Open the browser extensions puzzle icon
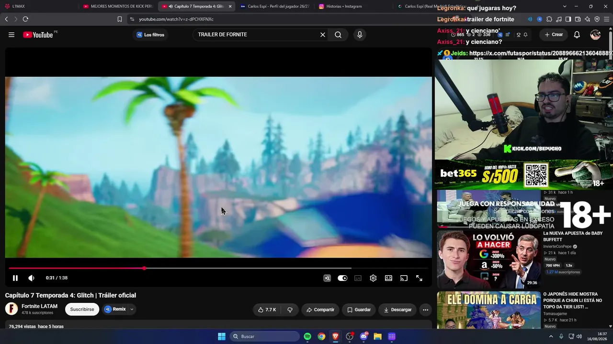 pos(549,19)
